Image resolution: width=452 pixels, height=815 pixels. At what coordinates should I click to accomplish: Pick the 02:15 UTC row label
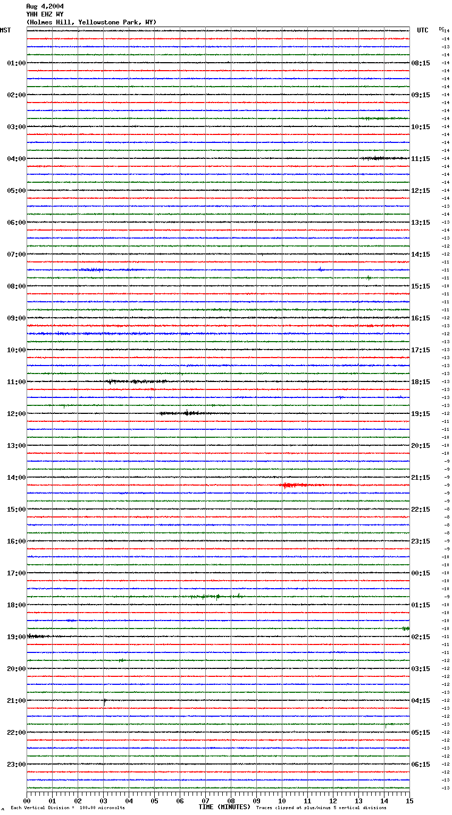[x=421, y=637]
